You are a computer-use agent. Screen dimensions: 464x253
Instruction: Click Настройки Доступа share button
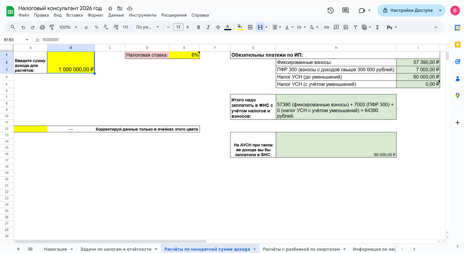(x=407, y=10)
